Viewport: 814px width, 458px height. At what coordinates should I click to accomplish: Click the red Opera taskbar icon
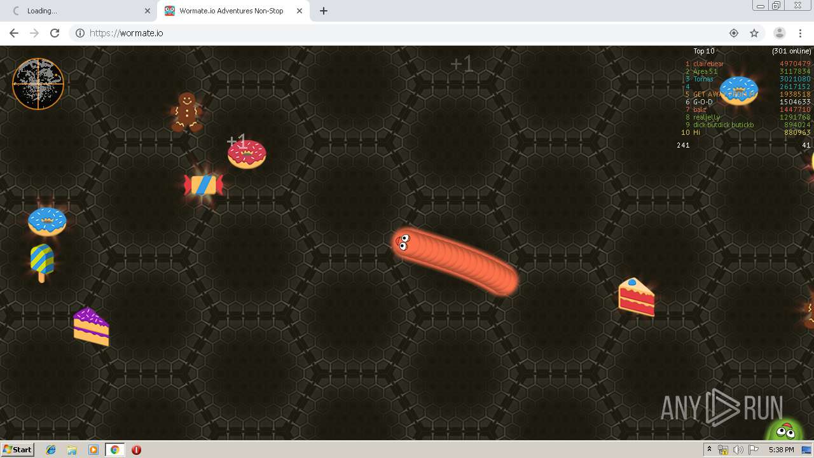[136, 450]
